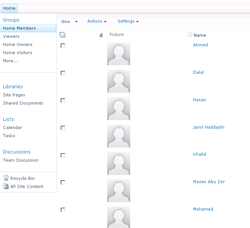Screen dimensions: 250x228
Task: Tick the checkbox for jamil Haddadin
Action: pos(63,128)
